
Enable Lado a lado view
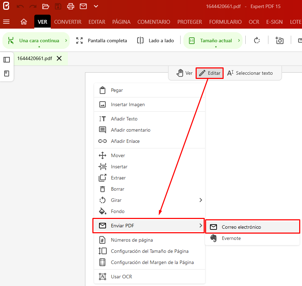(x=155, y=41)
